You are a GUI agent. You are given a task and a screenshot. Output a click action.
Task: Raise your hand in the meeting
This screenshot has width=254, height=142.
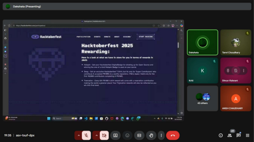(x=151, y=135)
